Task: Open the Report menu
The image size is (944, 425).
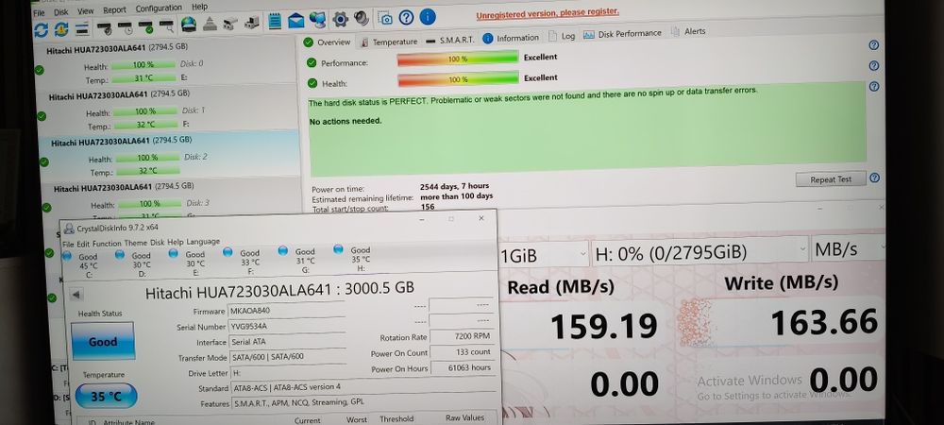Action: 114,9
